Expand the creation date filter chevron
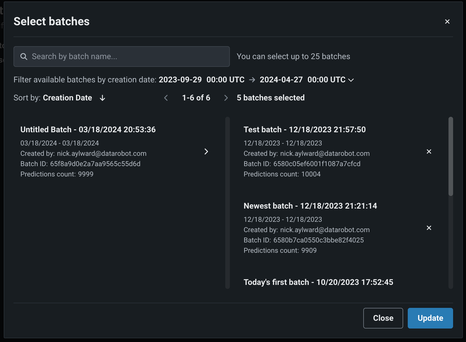The width and height of the screenshot is (466, 342). pyautogui.click(x=351, y=80)
